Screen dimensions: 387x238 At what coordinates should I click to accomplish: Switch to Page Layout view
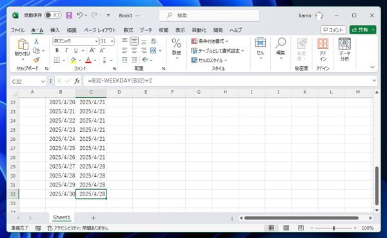pos(286,228)
